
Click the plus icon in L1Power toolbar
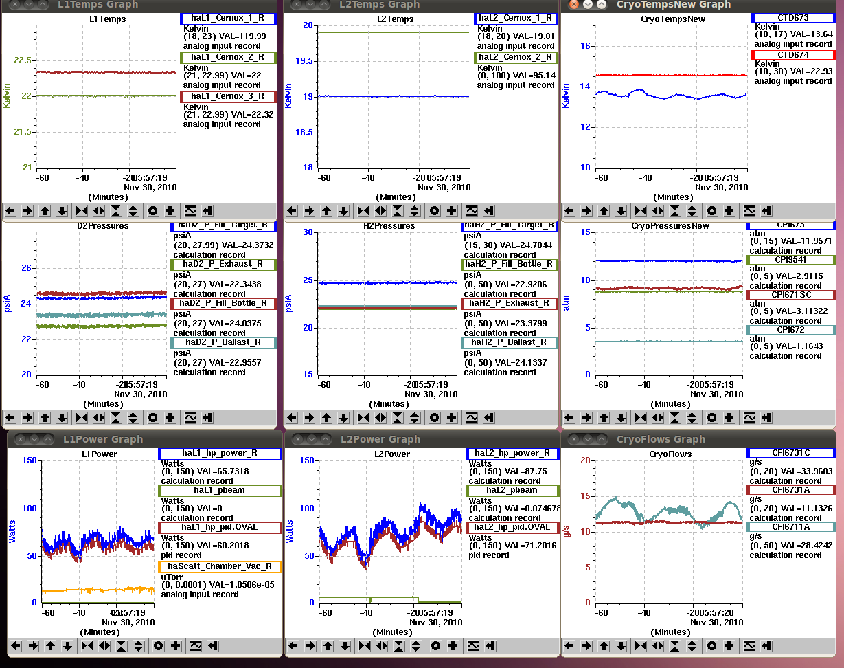click(176, 646)
